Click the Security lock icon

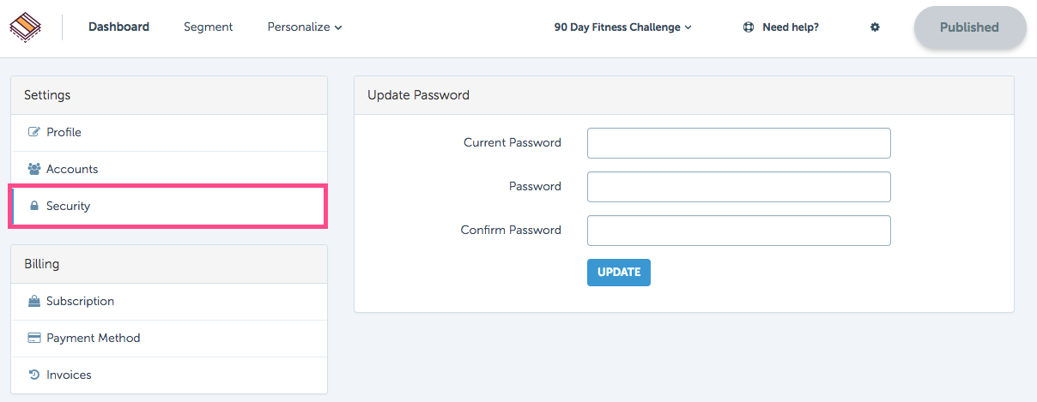click(34, 206)
